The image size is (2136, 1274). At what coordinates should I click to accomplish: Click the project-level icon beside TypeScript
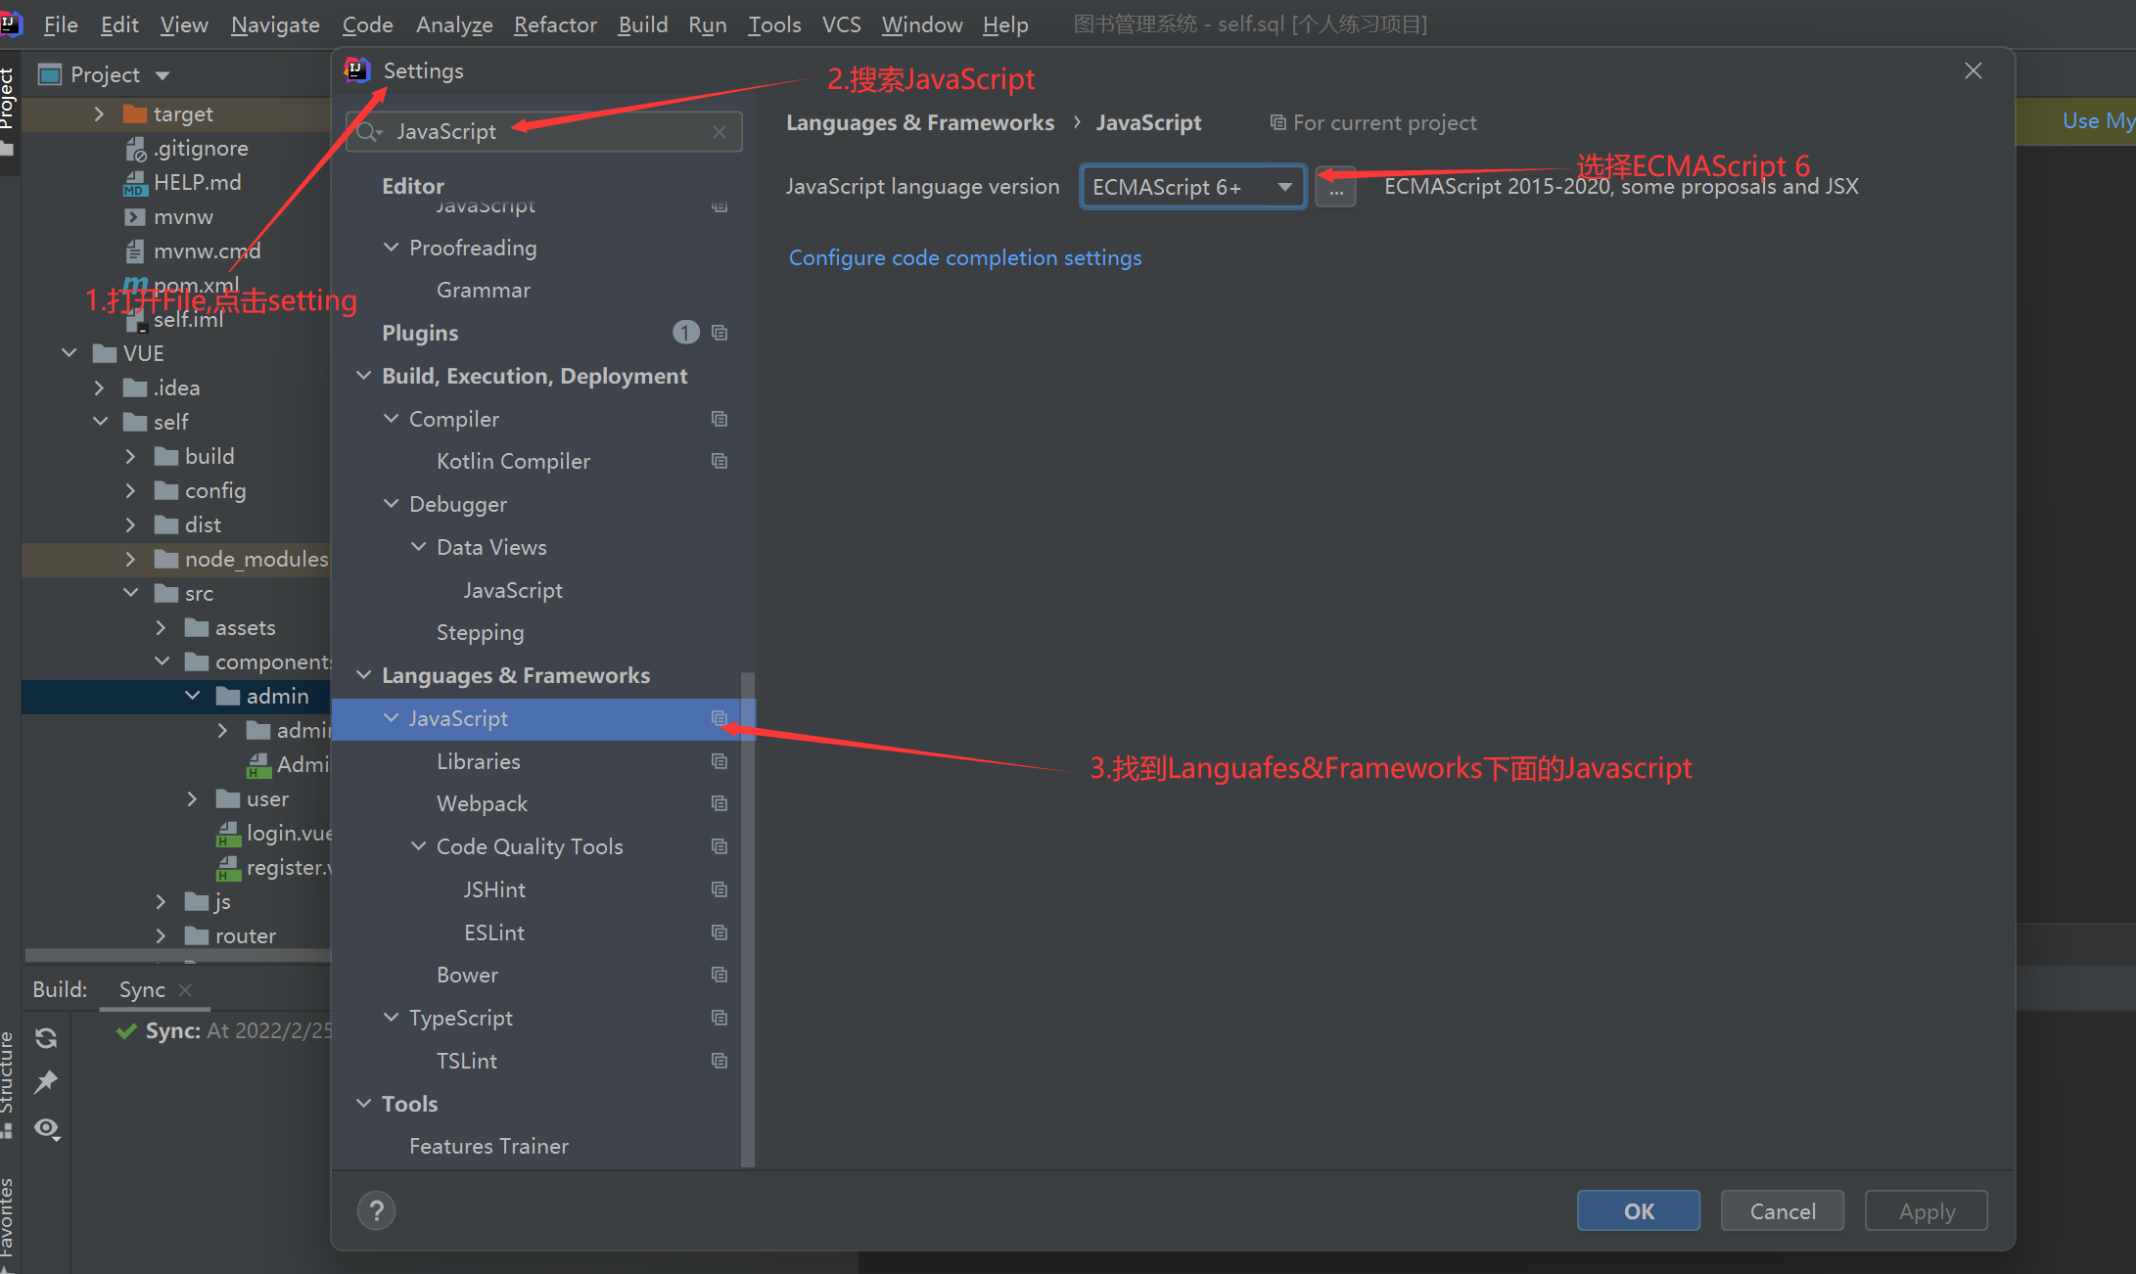tap(720, 1018)
